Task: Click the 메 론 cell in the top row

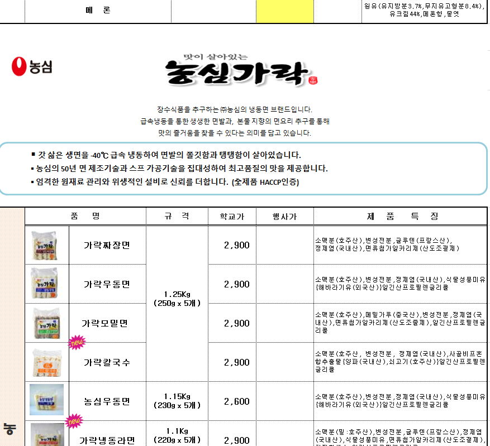Action: pos(98,10)
